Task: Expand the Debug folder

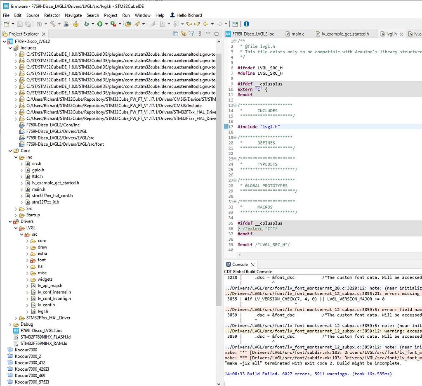Action: [x=10, y=324]
